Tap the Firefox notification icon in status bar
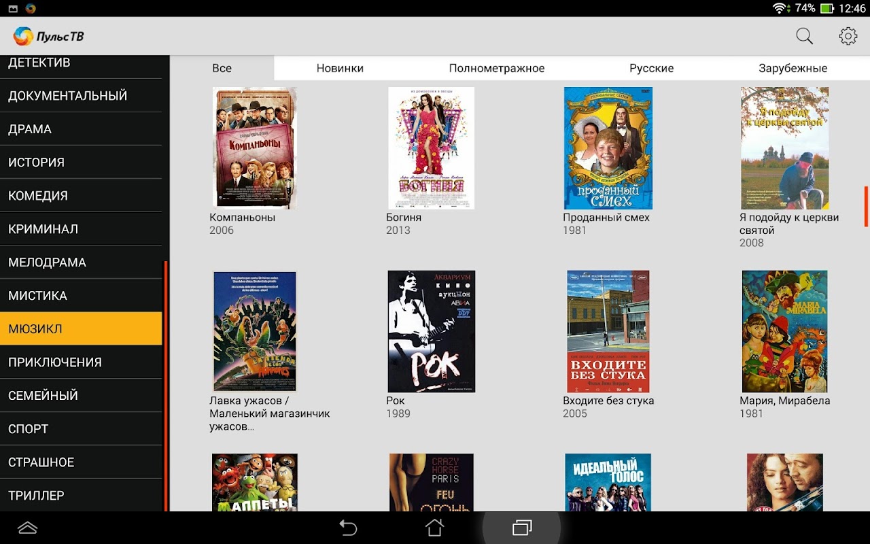Image resolution: width=870 pixels, height=544 pixels. click(30, 8)
